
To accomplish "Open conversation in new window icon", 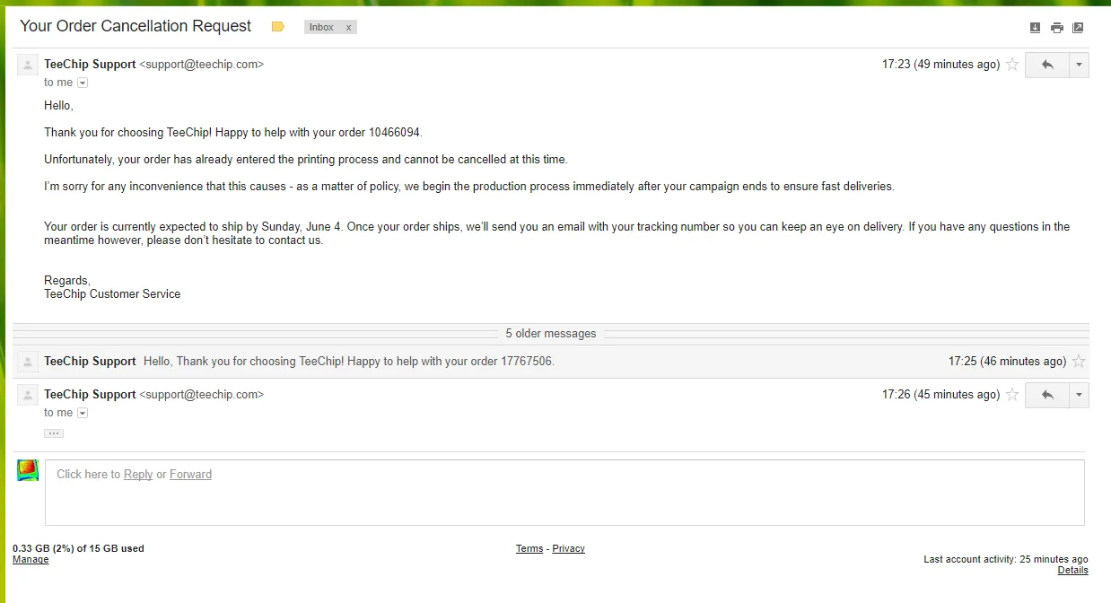I will point(1078,28).
